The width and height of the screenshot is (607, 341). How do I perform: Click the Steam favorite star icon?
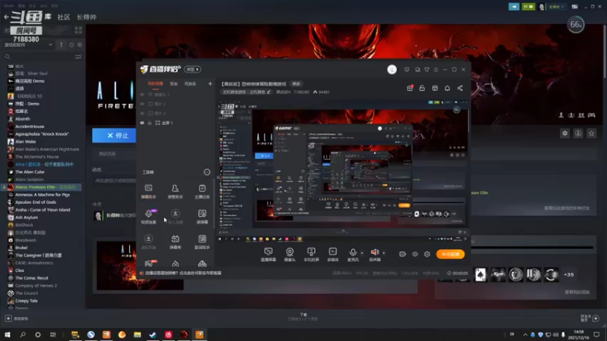pos(591,133)
